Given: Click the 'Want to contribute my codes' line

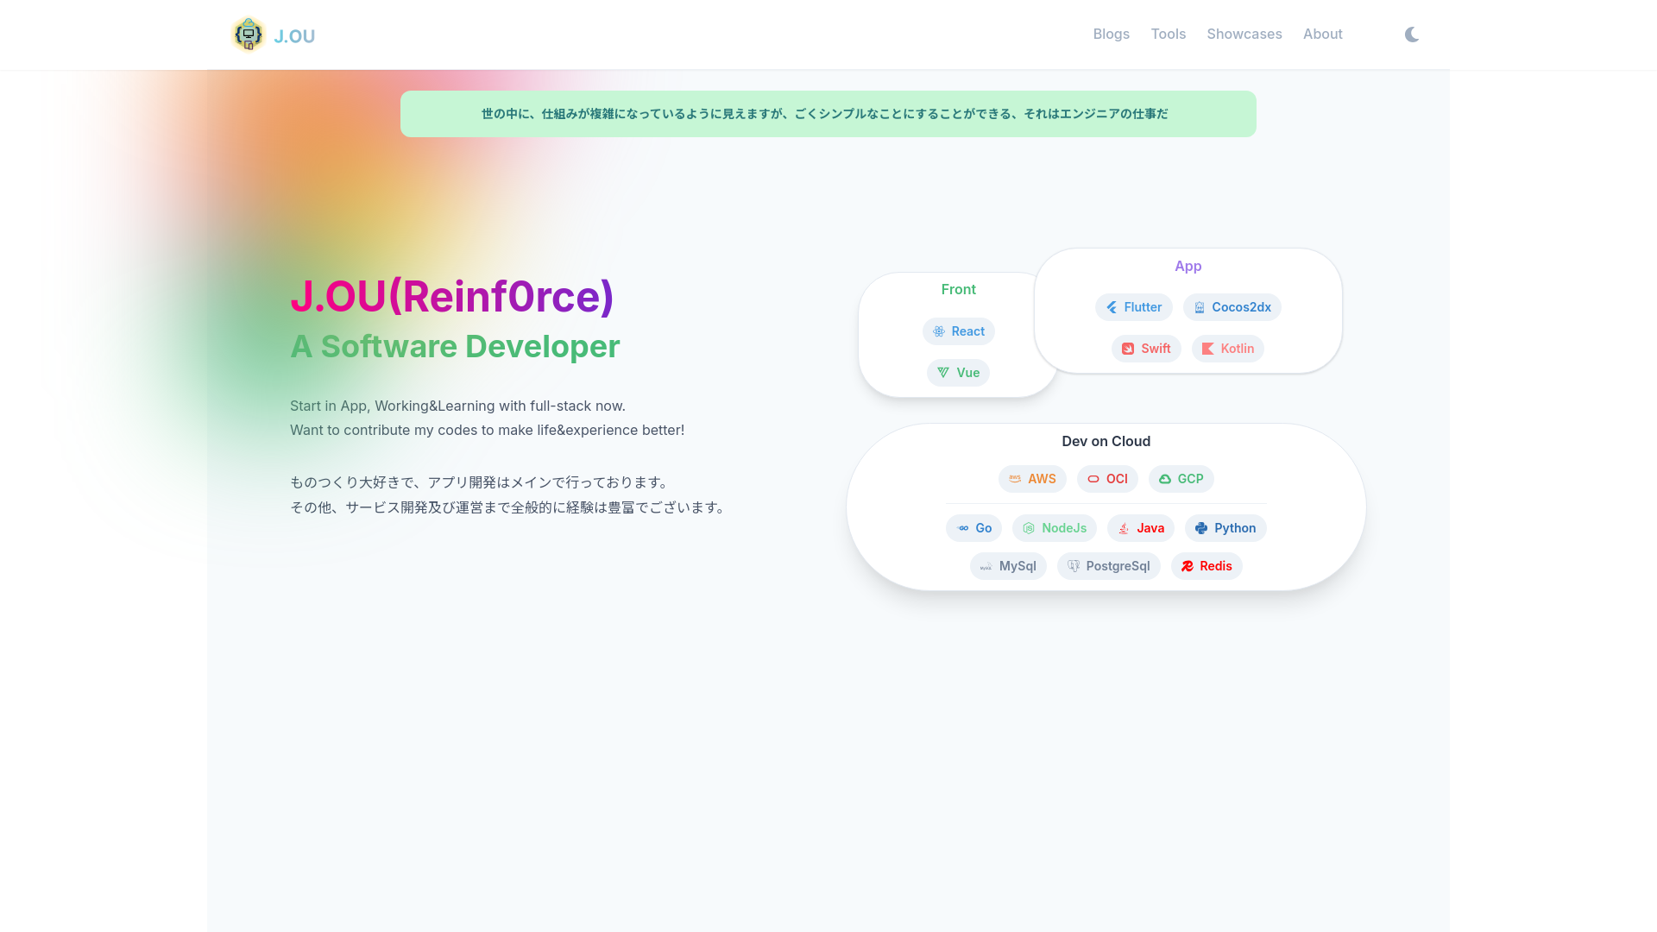Looking at the screenshot, I should click(487, 430).
